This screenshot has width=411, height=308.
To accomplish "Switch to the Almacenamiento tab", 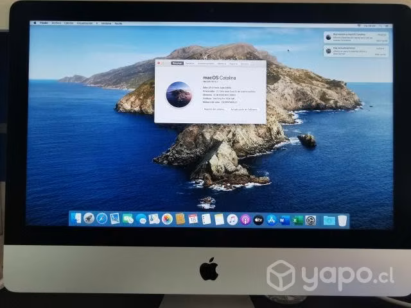I will tap(205, 64).
